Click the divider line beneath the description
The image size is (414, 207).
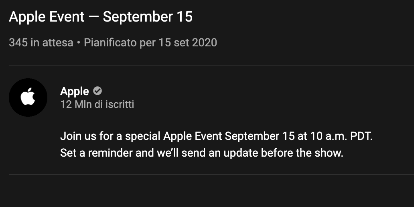211,174
